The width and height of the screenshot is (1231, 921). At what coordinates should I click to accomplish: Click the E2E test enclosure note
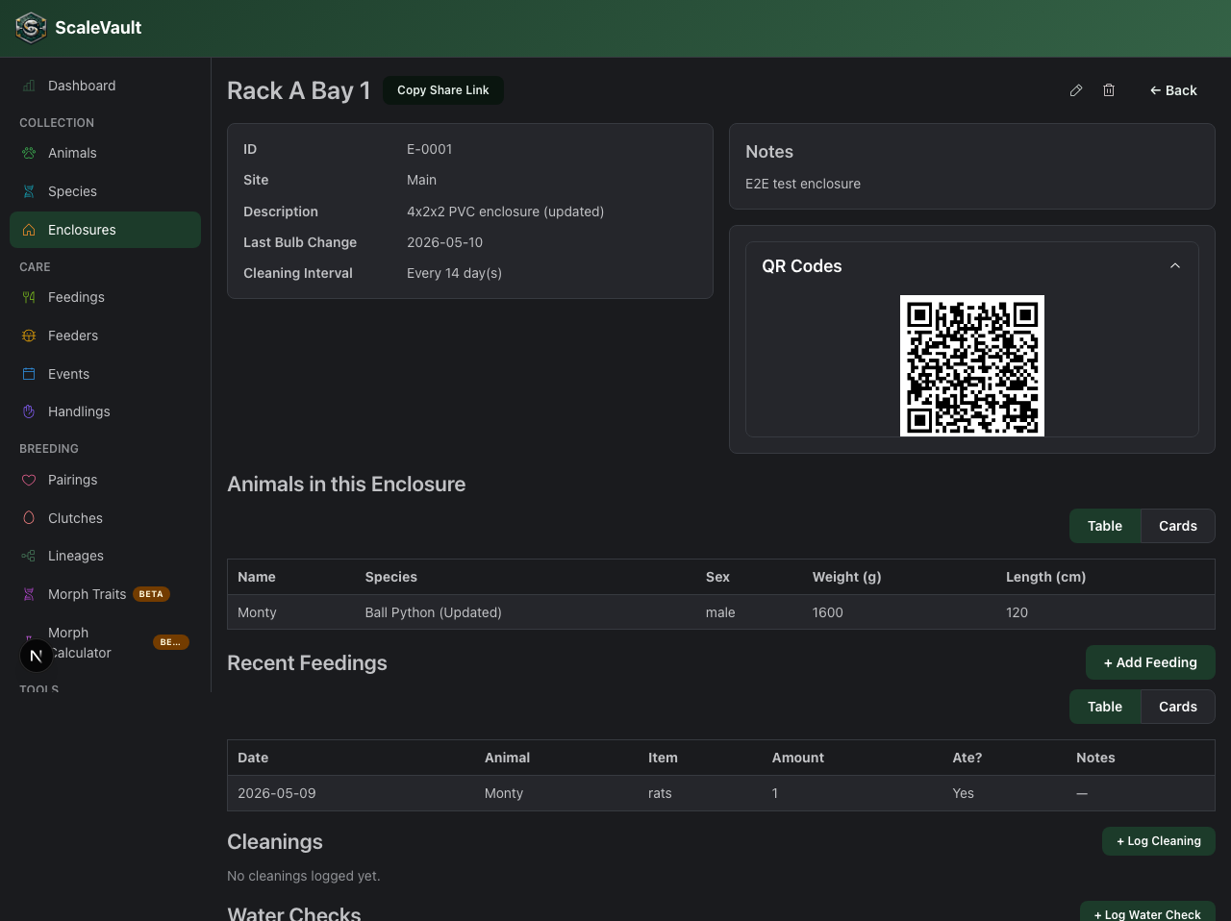pos(803,184)
